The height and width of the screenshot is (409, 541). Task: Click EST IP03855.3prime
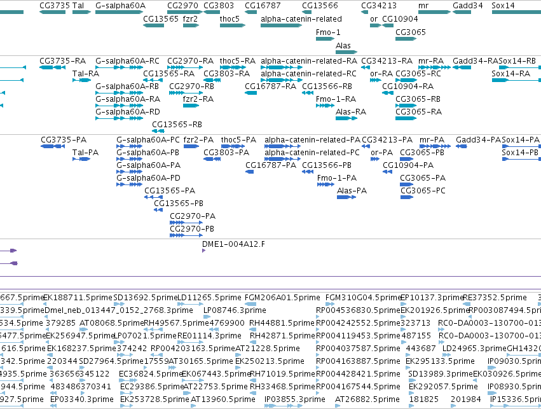[x=294, y=399]
